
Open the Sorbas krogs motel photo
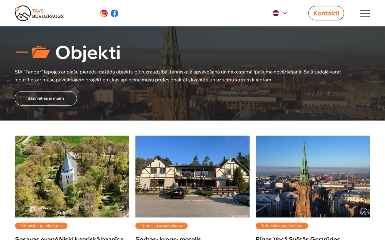click(x=192, y=176)
